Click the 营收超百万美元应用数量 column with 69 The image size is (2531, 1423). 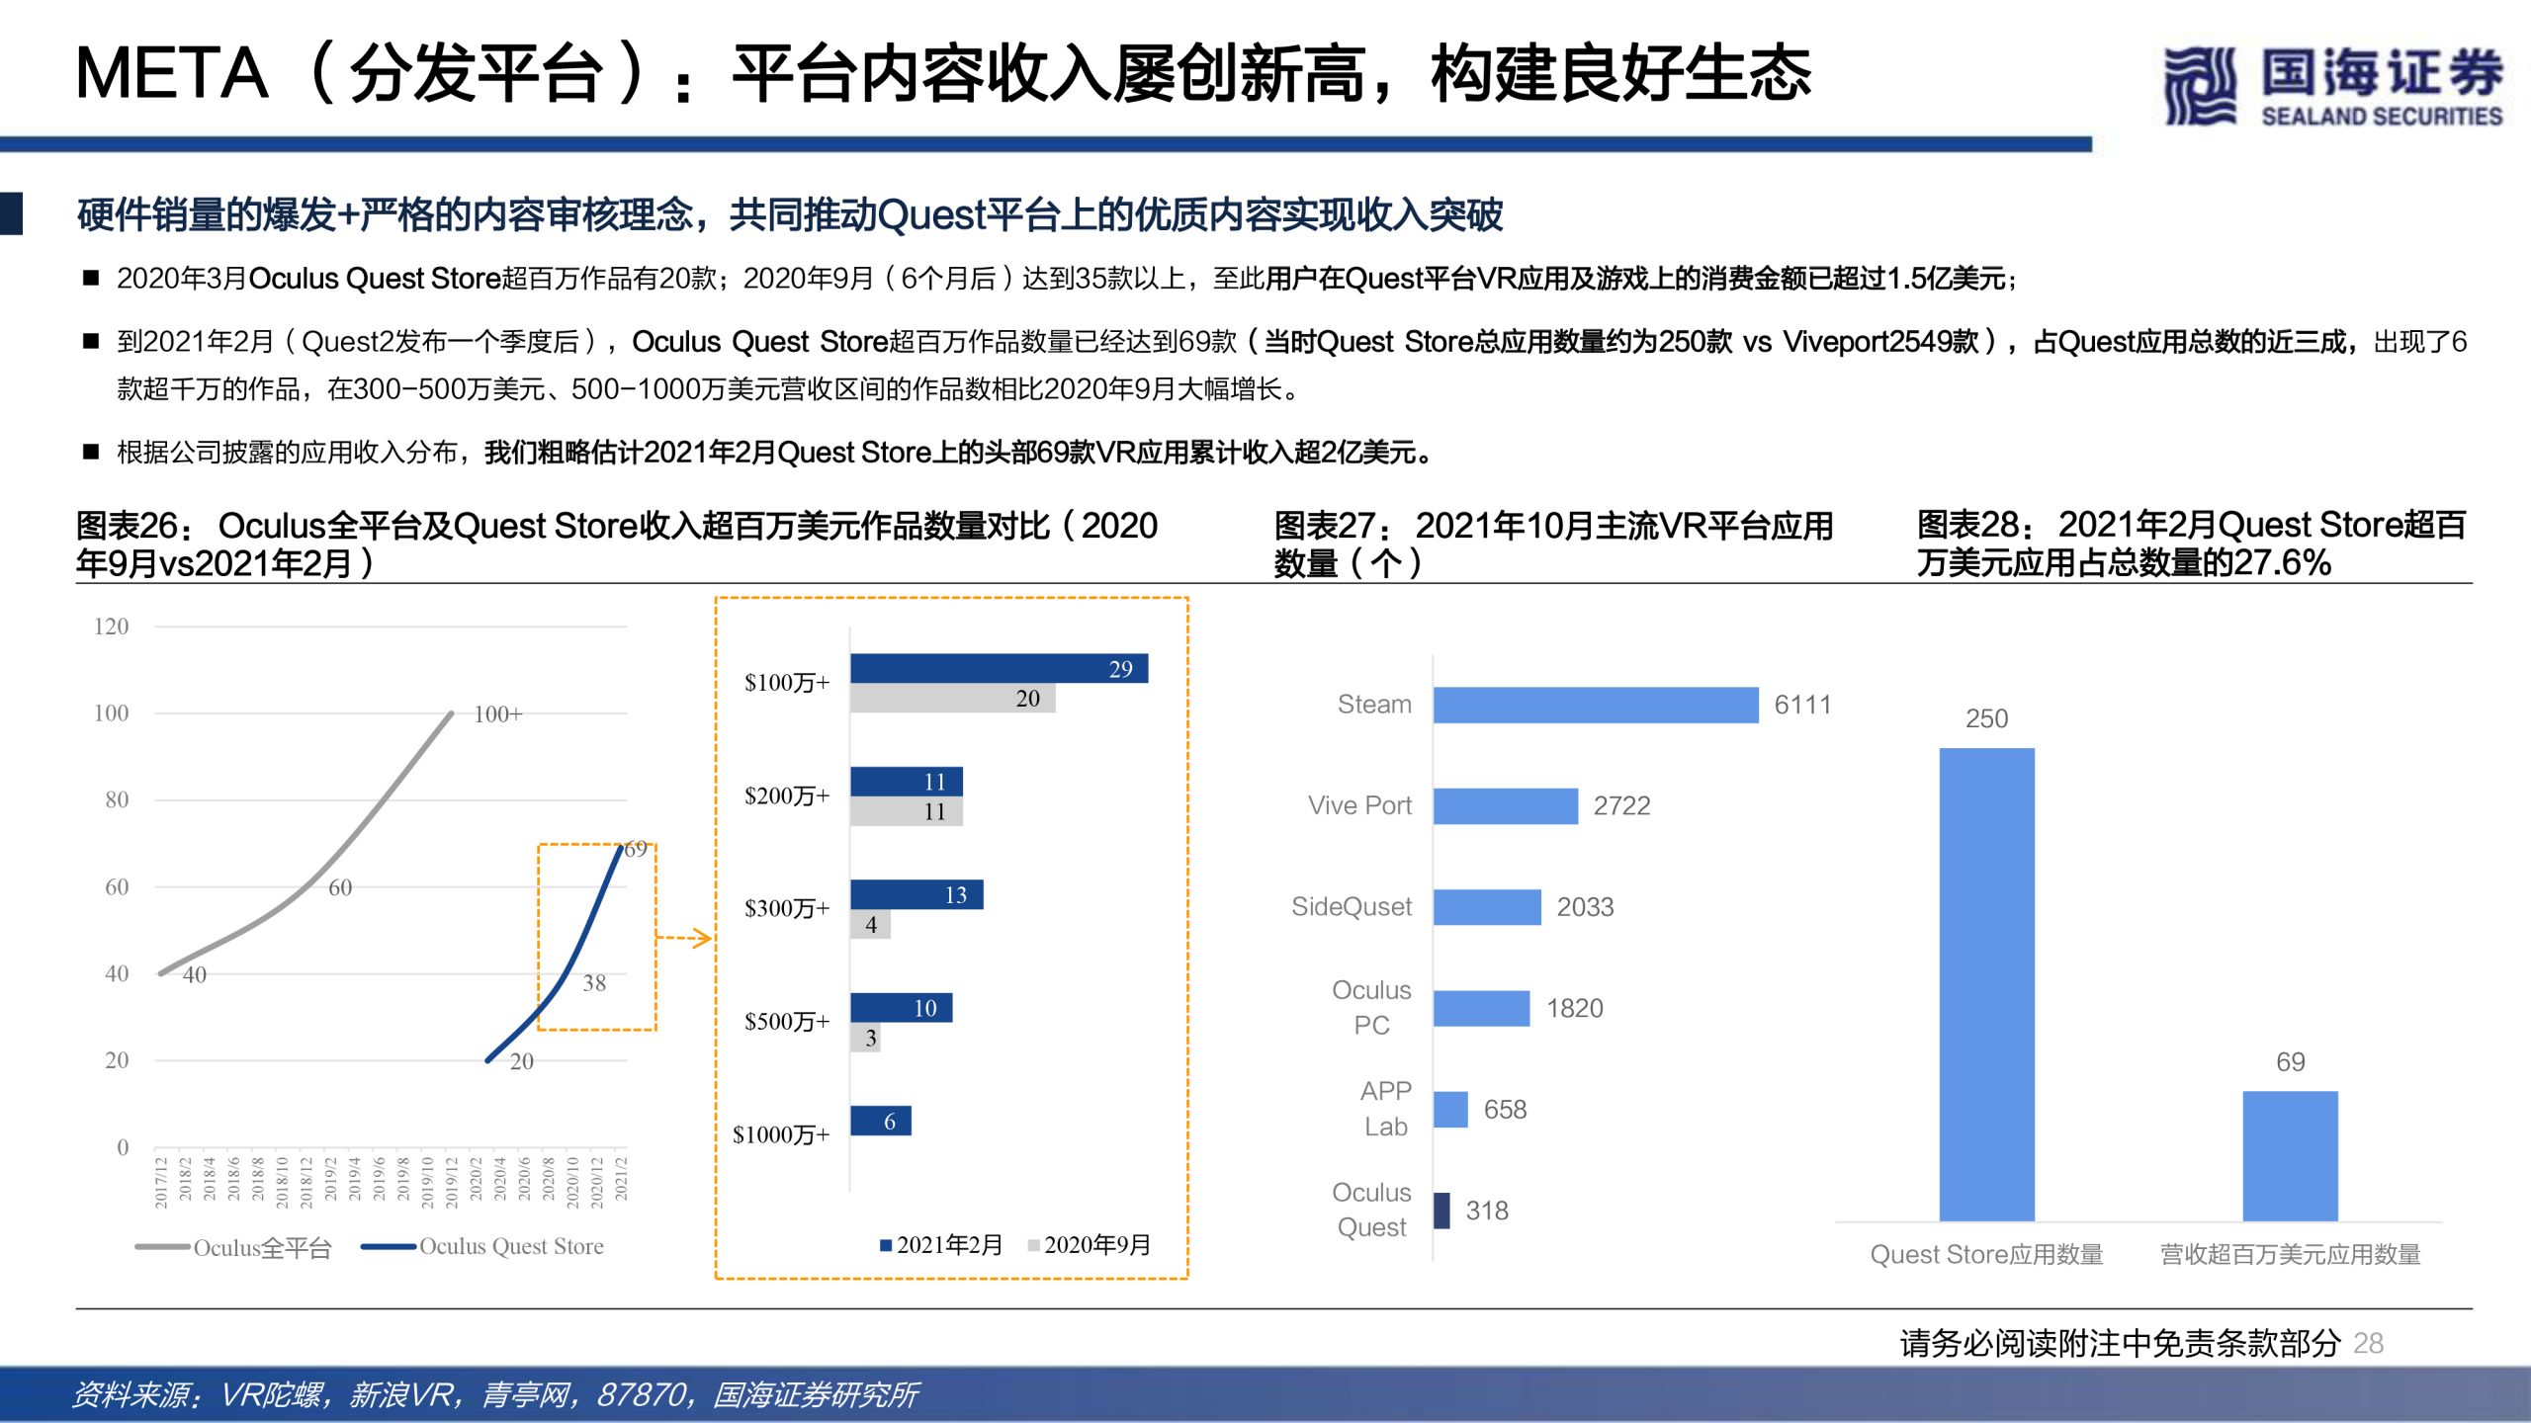[x=2290, y=1156]
